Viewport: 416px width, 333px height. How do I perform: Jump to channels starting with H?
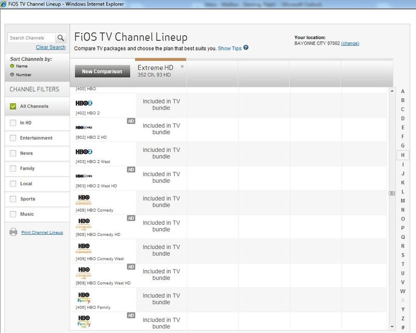[403, 155]
